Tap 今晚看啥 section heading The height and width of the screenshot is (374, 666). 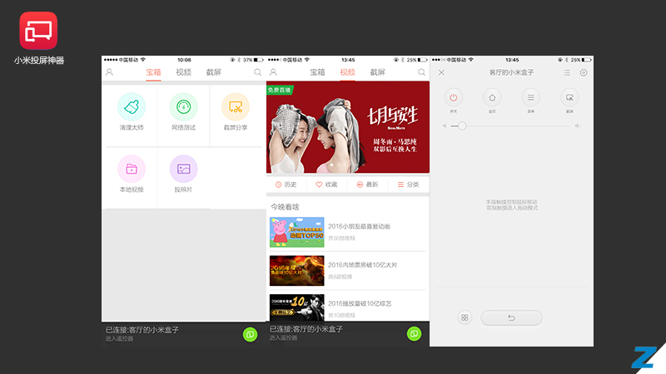click(x=285, y=207)
